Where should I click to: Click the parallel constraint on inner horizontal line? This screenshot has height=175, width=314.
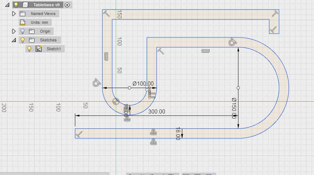206,51
